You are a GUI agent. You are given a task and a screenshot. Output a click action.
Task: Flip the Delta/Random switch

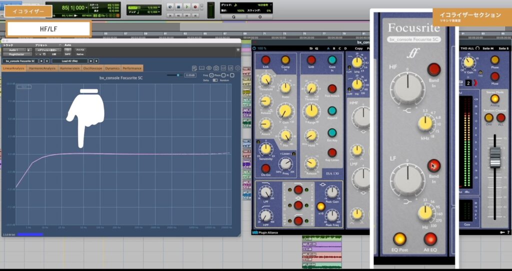point(215,80)
